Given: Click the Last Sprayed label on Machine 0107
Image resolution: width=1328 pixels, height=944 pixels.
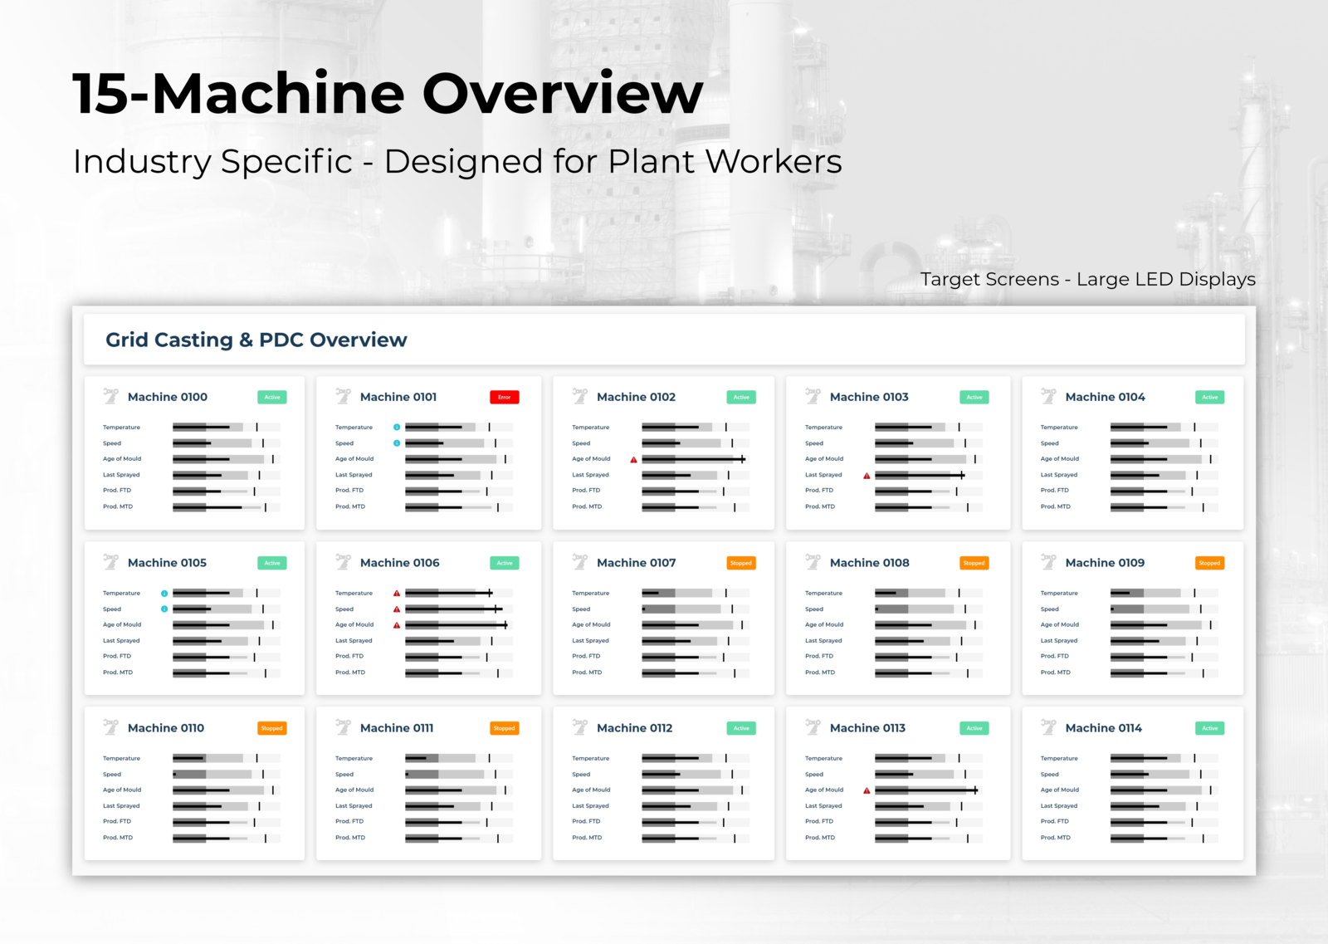Looking at the screenshot, I should click(590, 640).
